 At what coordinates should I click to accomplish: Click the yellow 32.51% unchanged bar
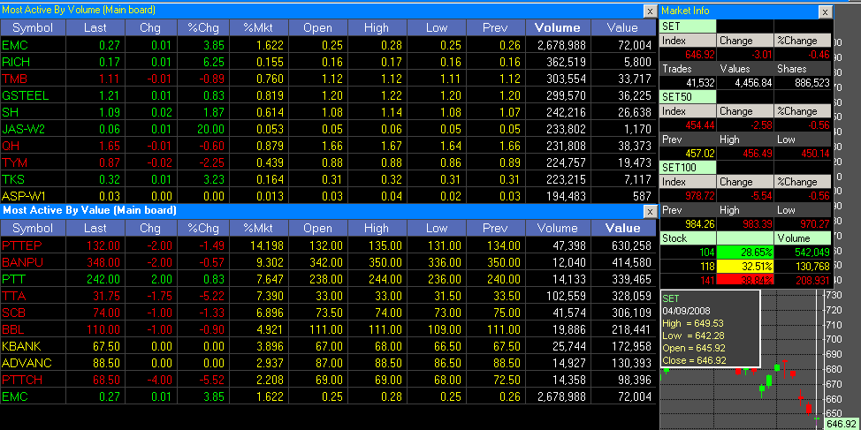click(x=745, y=267)
